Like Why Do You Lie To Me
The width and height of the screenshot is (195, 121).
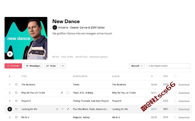pos(16,93)
